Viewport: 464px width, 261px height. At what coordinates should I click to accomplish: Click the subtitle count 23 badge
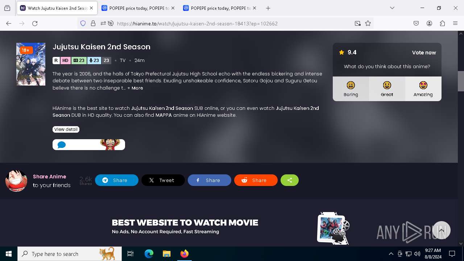[x=78, y=61]
